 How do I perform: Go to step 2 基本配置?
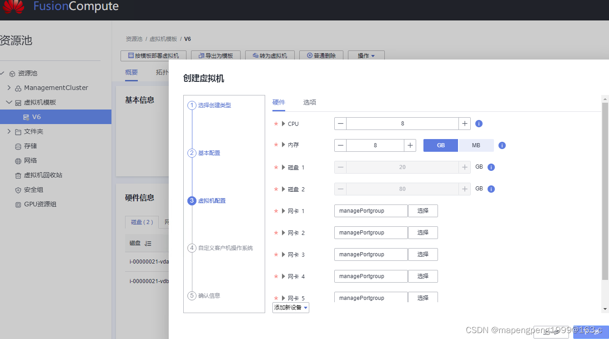[204, 153]
